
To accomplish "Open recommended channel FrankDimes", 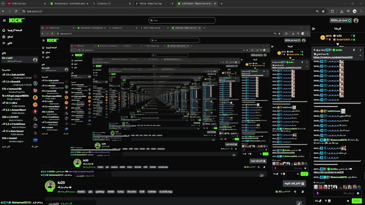I will 19,126.
